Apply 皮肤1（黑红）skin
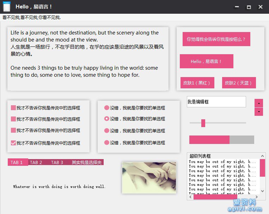 click(x=197, y=83)
